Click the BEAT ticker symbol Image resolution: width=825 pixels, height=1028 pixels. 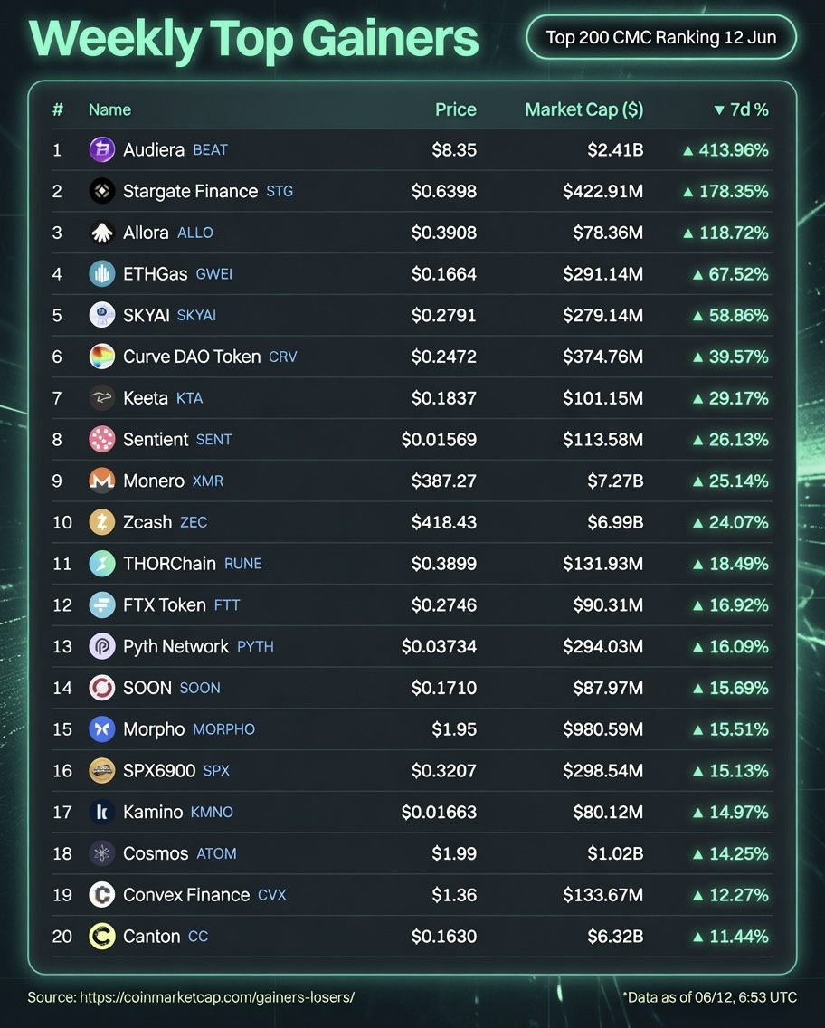[211, 150]
